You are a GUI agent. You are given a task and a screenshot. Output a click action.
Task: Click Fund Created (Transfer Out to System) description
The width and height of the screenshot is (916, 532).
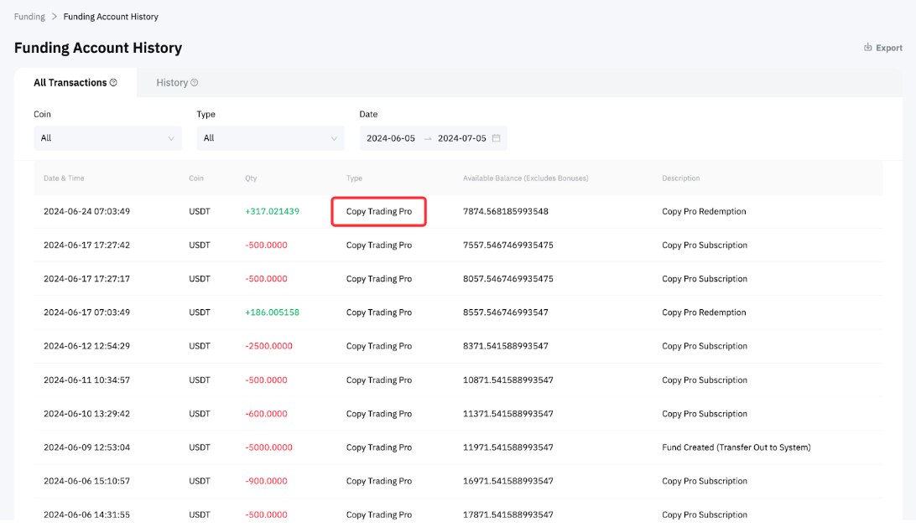click(x=736, y=447)
